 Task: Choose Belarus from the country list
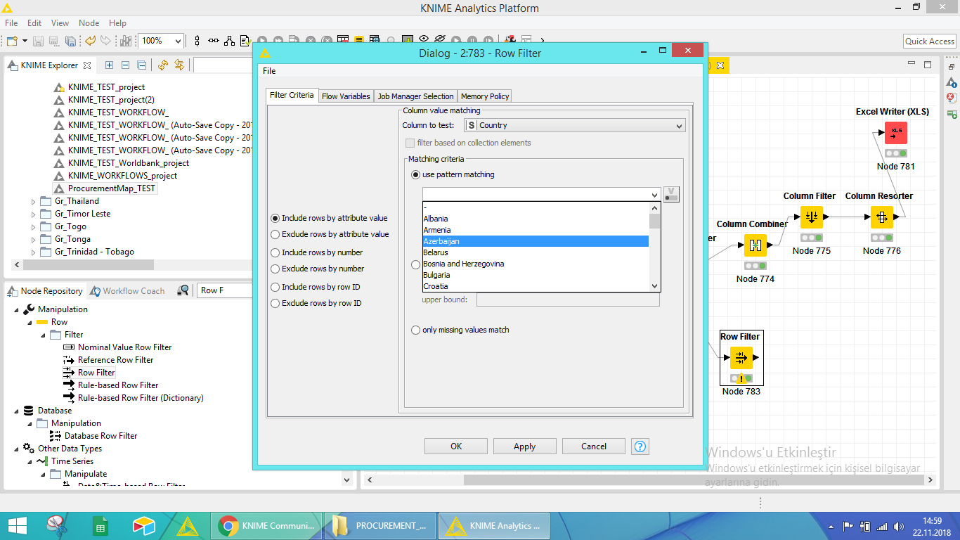pos(436,253)
